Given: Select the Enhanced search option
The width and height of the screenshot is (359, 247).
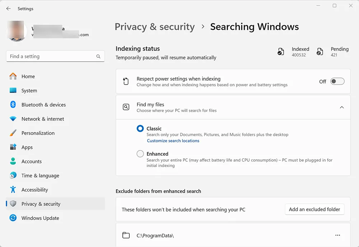Looking at the screenshot, I should (140, 153).
